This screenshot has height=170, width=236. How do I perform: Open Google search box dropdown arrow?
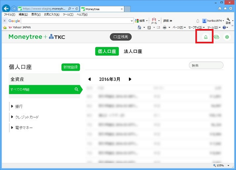point(132,21)
